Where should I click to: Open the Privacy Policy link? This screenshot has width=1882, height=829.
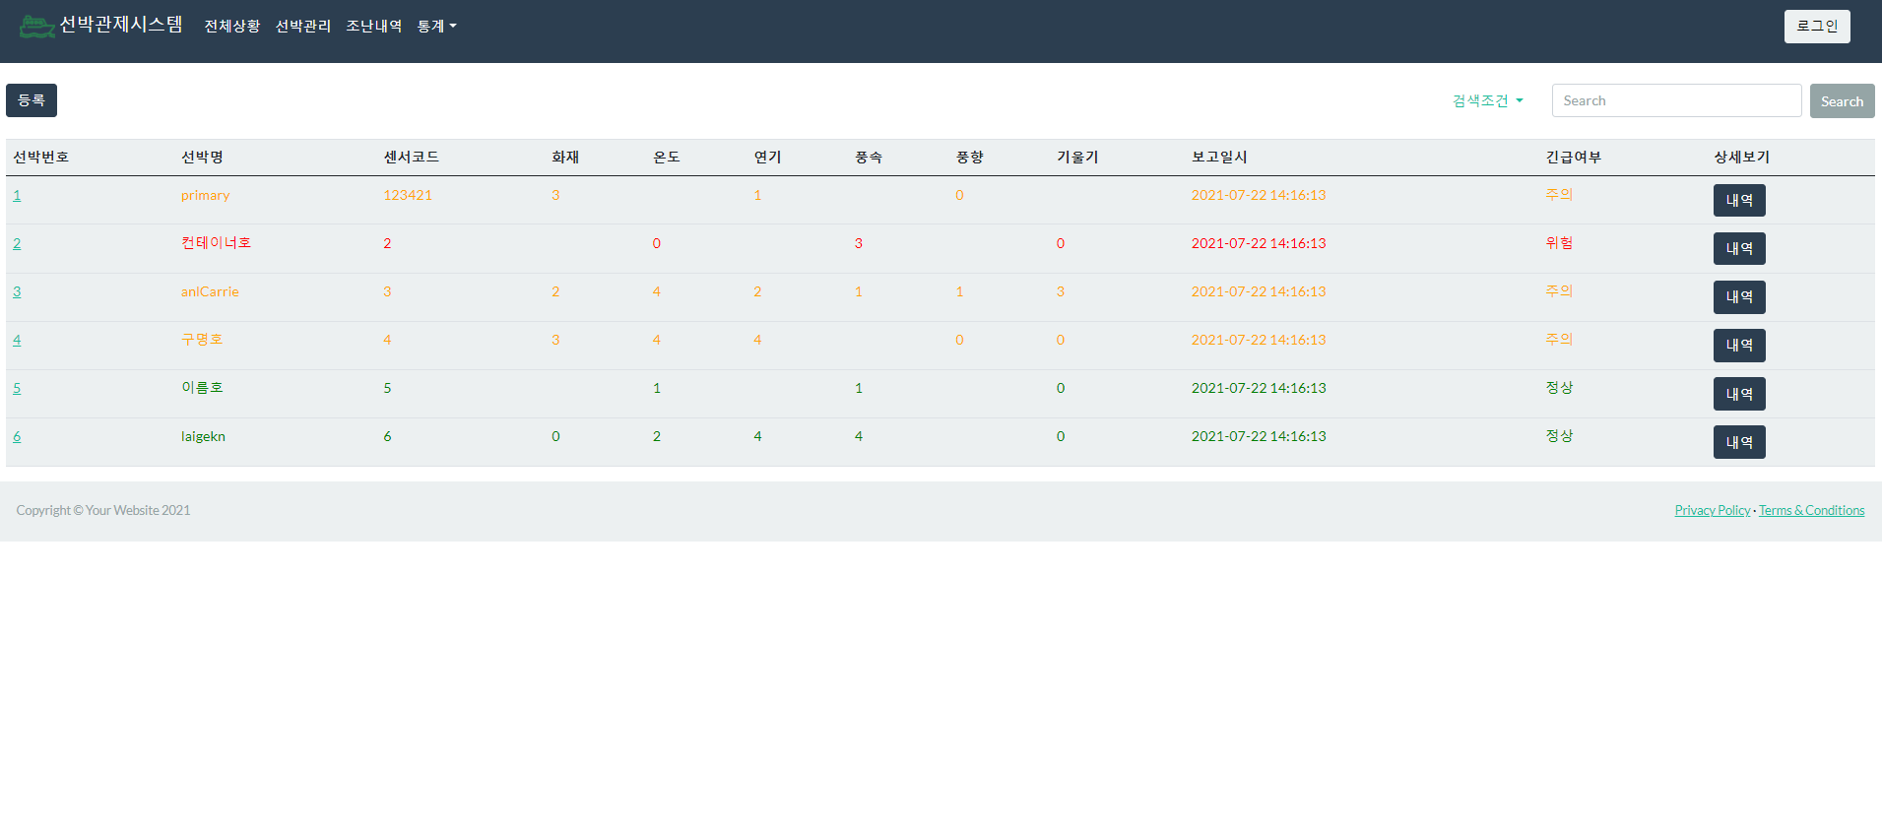tap(1713, 510)
